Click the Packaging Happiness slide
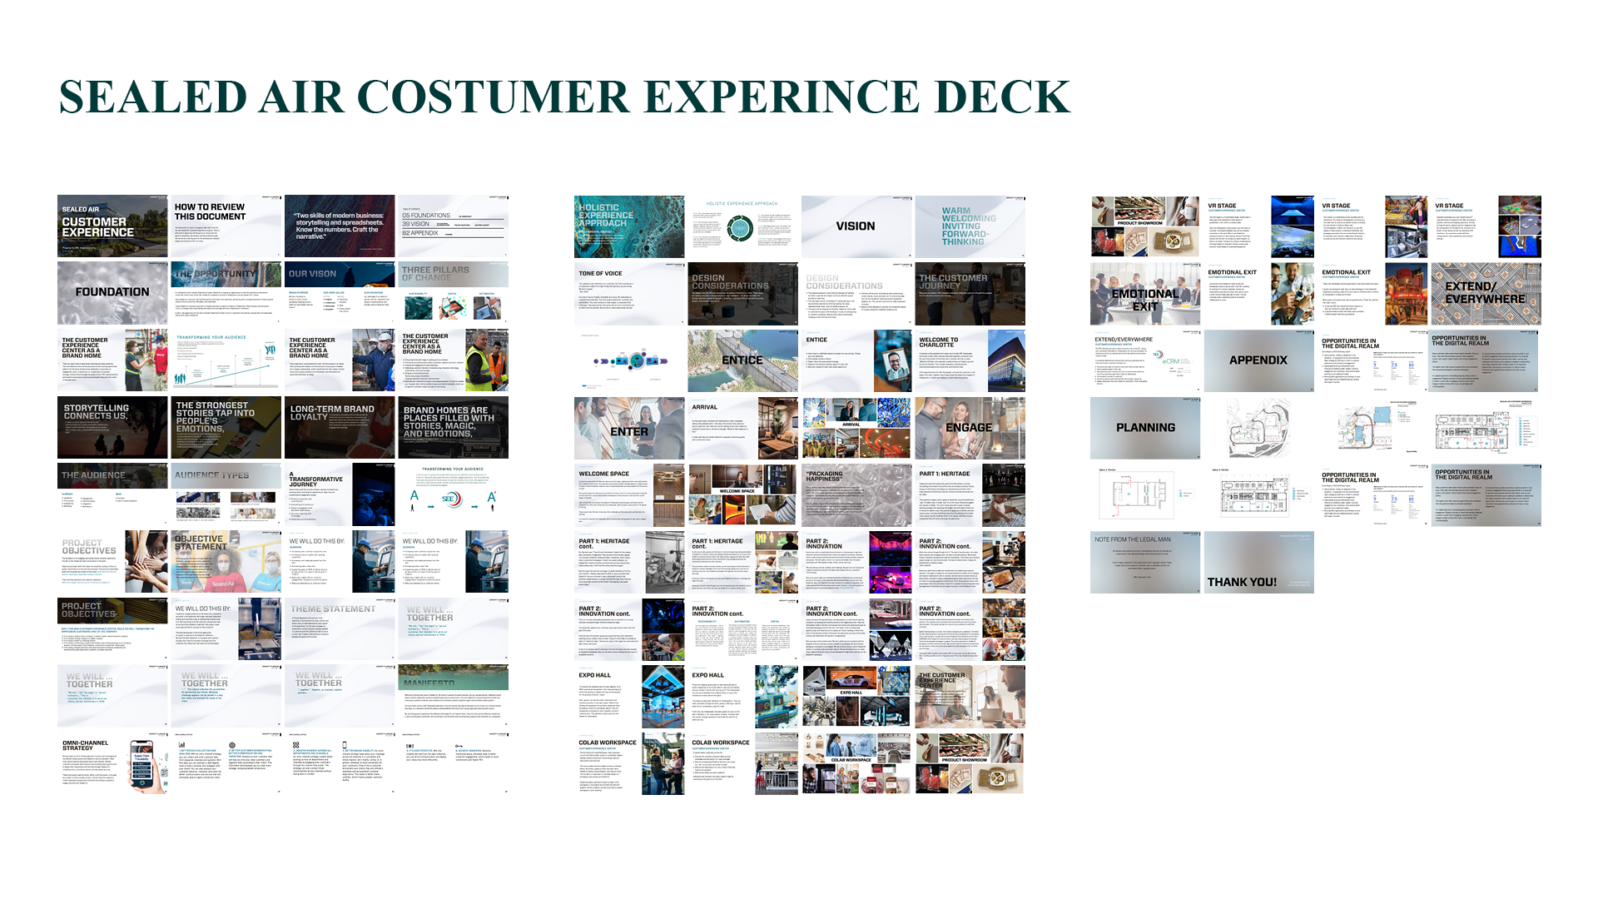1598x899 pixels. click(856, 495)
